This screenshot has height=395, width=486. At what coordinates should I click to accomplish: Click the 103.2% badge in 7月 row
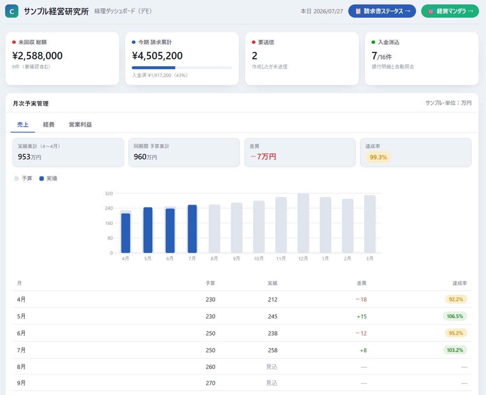(455, 350)
